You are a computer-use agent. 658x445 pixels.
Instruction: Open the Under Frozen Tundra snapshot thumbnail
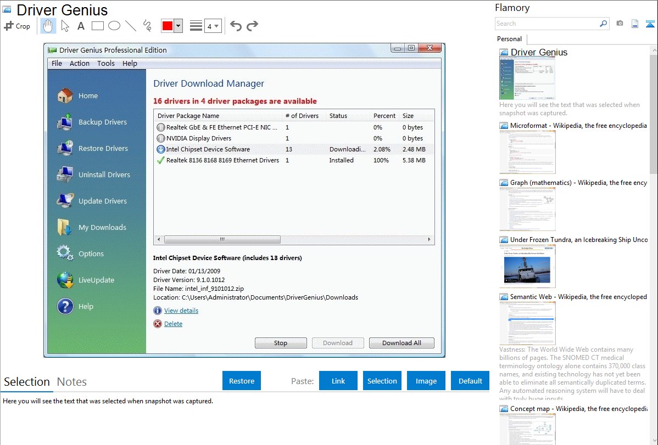coord(527,266)
